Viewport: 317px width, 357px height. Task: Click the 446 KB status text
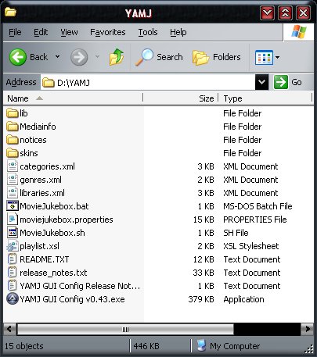click(146, 346)
